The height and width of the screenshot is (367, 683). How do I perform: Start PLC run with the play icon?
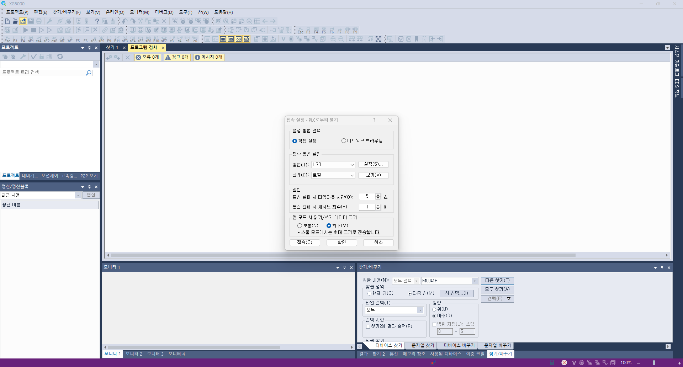coord(25,30)
